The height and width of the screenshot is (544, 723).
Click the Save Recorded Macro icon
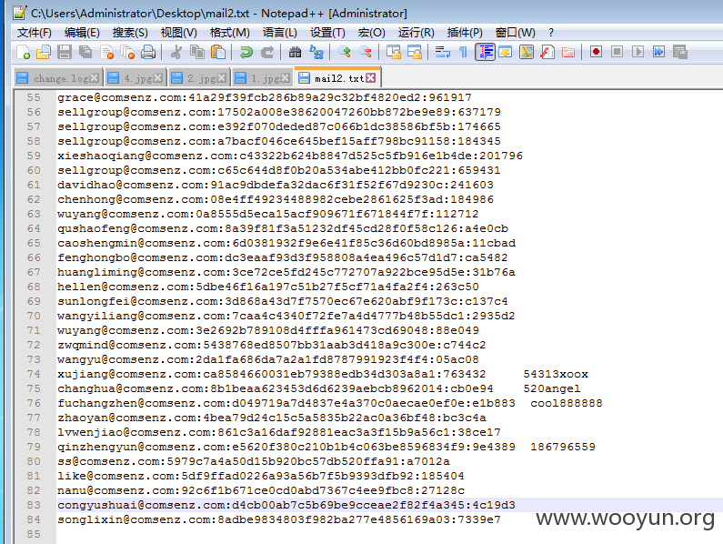[680, 52]
